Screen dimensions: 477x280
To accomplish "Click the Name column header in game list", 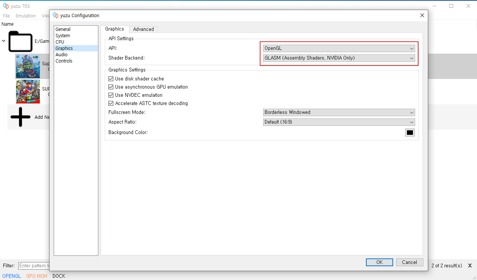I will point(7,24).
